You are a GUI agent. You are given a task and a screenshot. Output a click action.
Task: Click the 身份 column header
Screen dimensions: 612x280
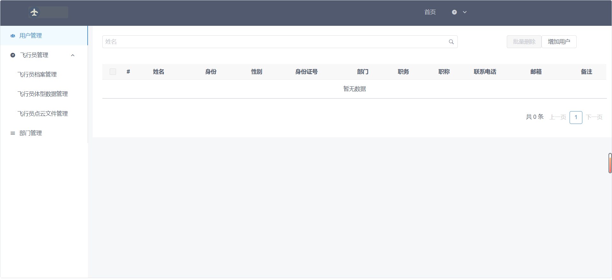(211, 72)
